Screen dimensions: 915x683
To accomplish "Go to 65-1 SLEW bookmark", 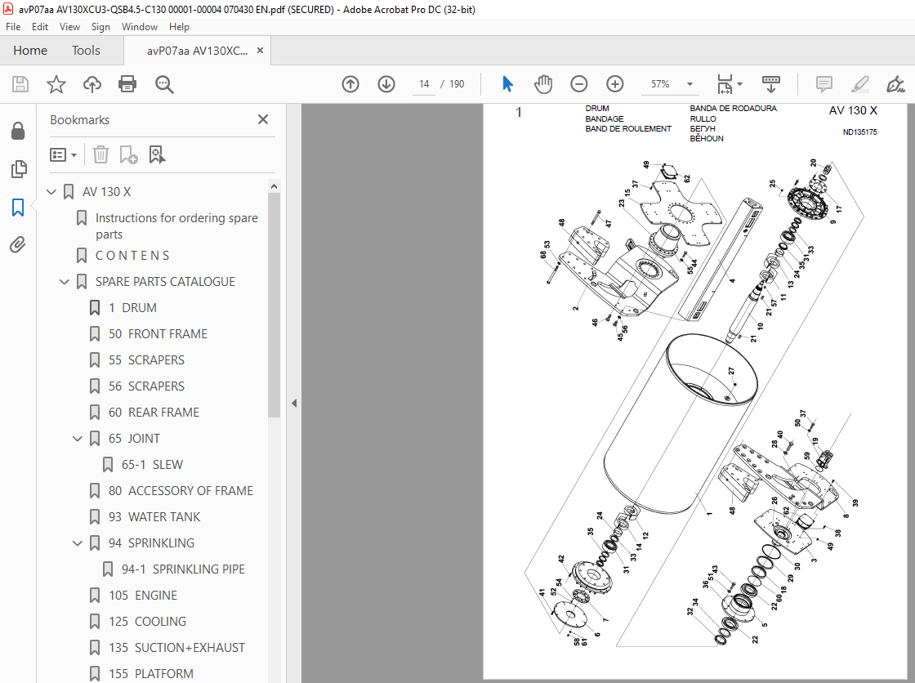I will (x=152, y=465).
